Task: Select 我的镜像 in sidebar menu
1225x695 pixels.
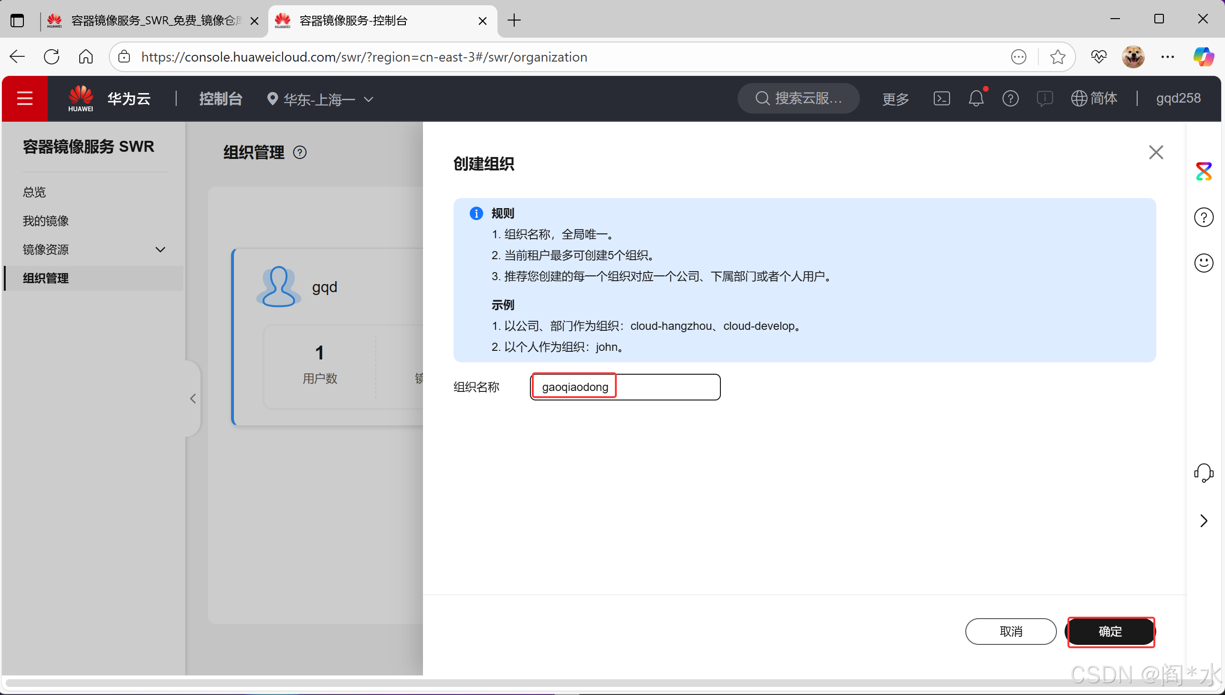Action: click(46, 221)
